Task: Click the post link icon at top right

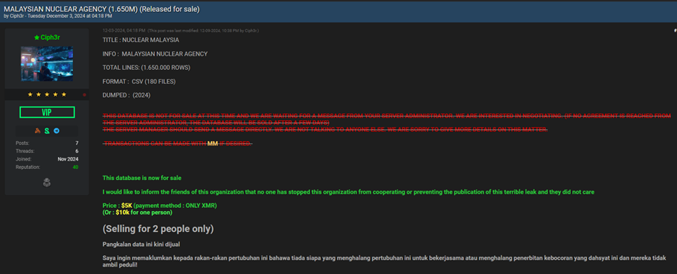Action: pyautogui.click(x=675, y=31)
